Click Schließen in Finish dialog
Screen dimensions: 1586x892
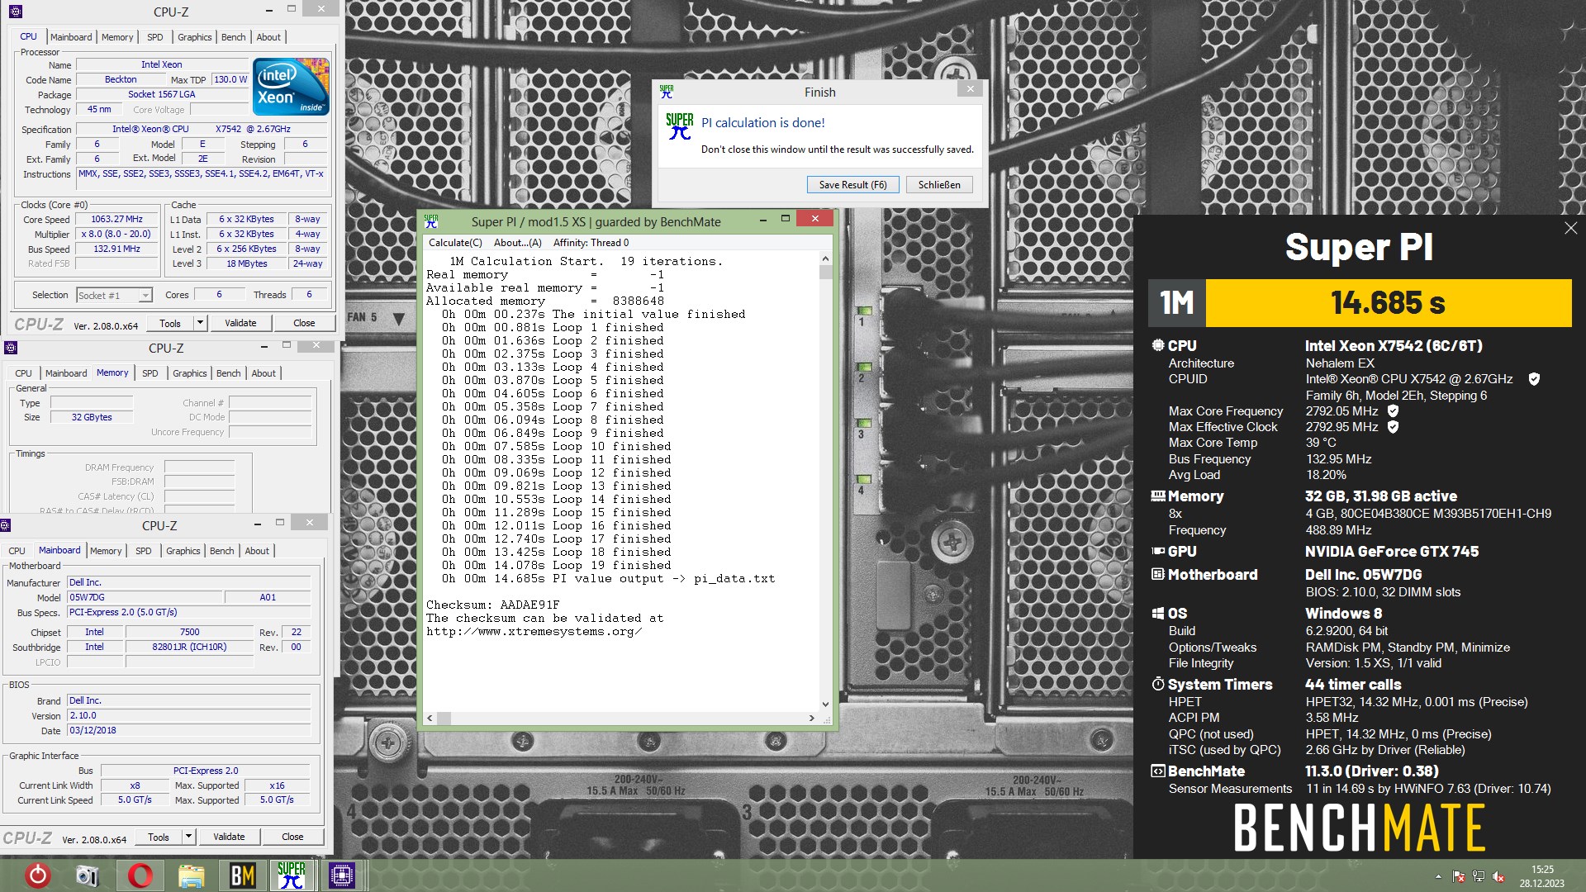point(939,185)
